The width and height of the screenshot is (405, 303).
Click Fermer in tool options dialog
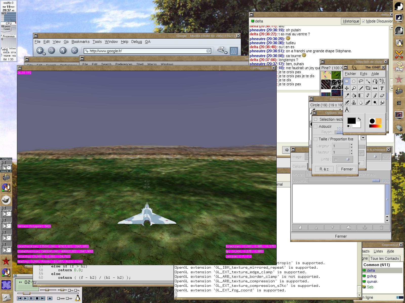(347, 169)
